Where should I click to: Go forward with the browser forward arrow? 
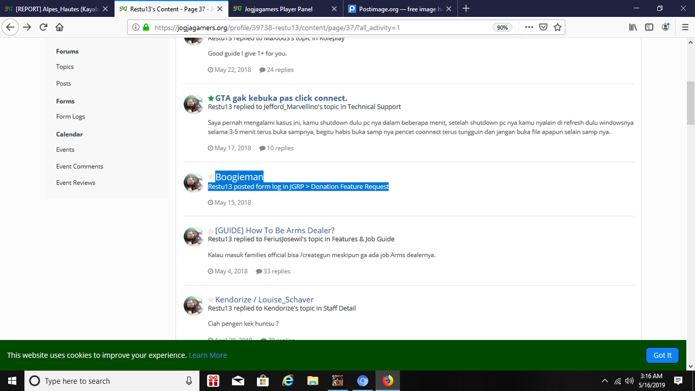click(27, 27)
